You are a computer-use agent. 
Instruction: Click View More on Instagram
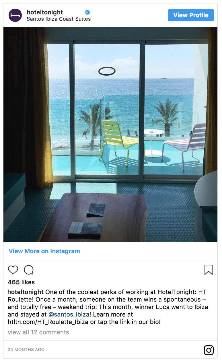[44, 251]
